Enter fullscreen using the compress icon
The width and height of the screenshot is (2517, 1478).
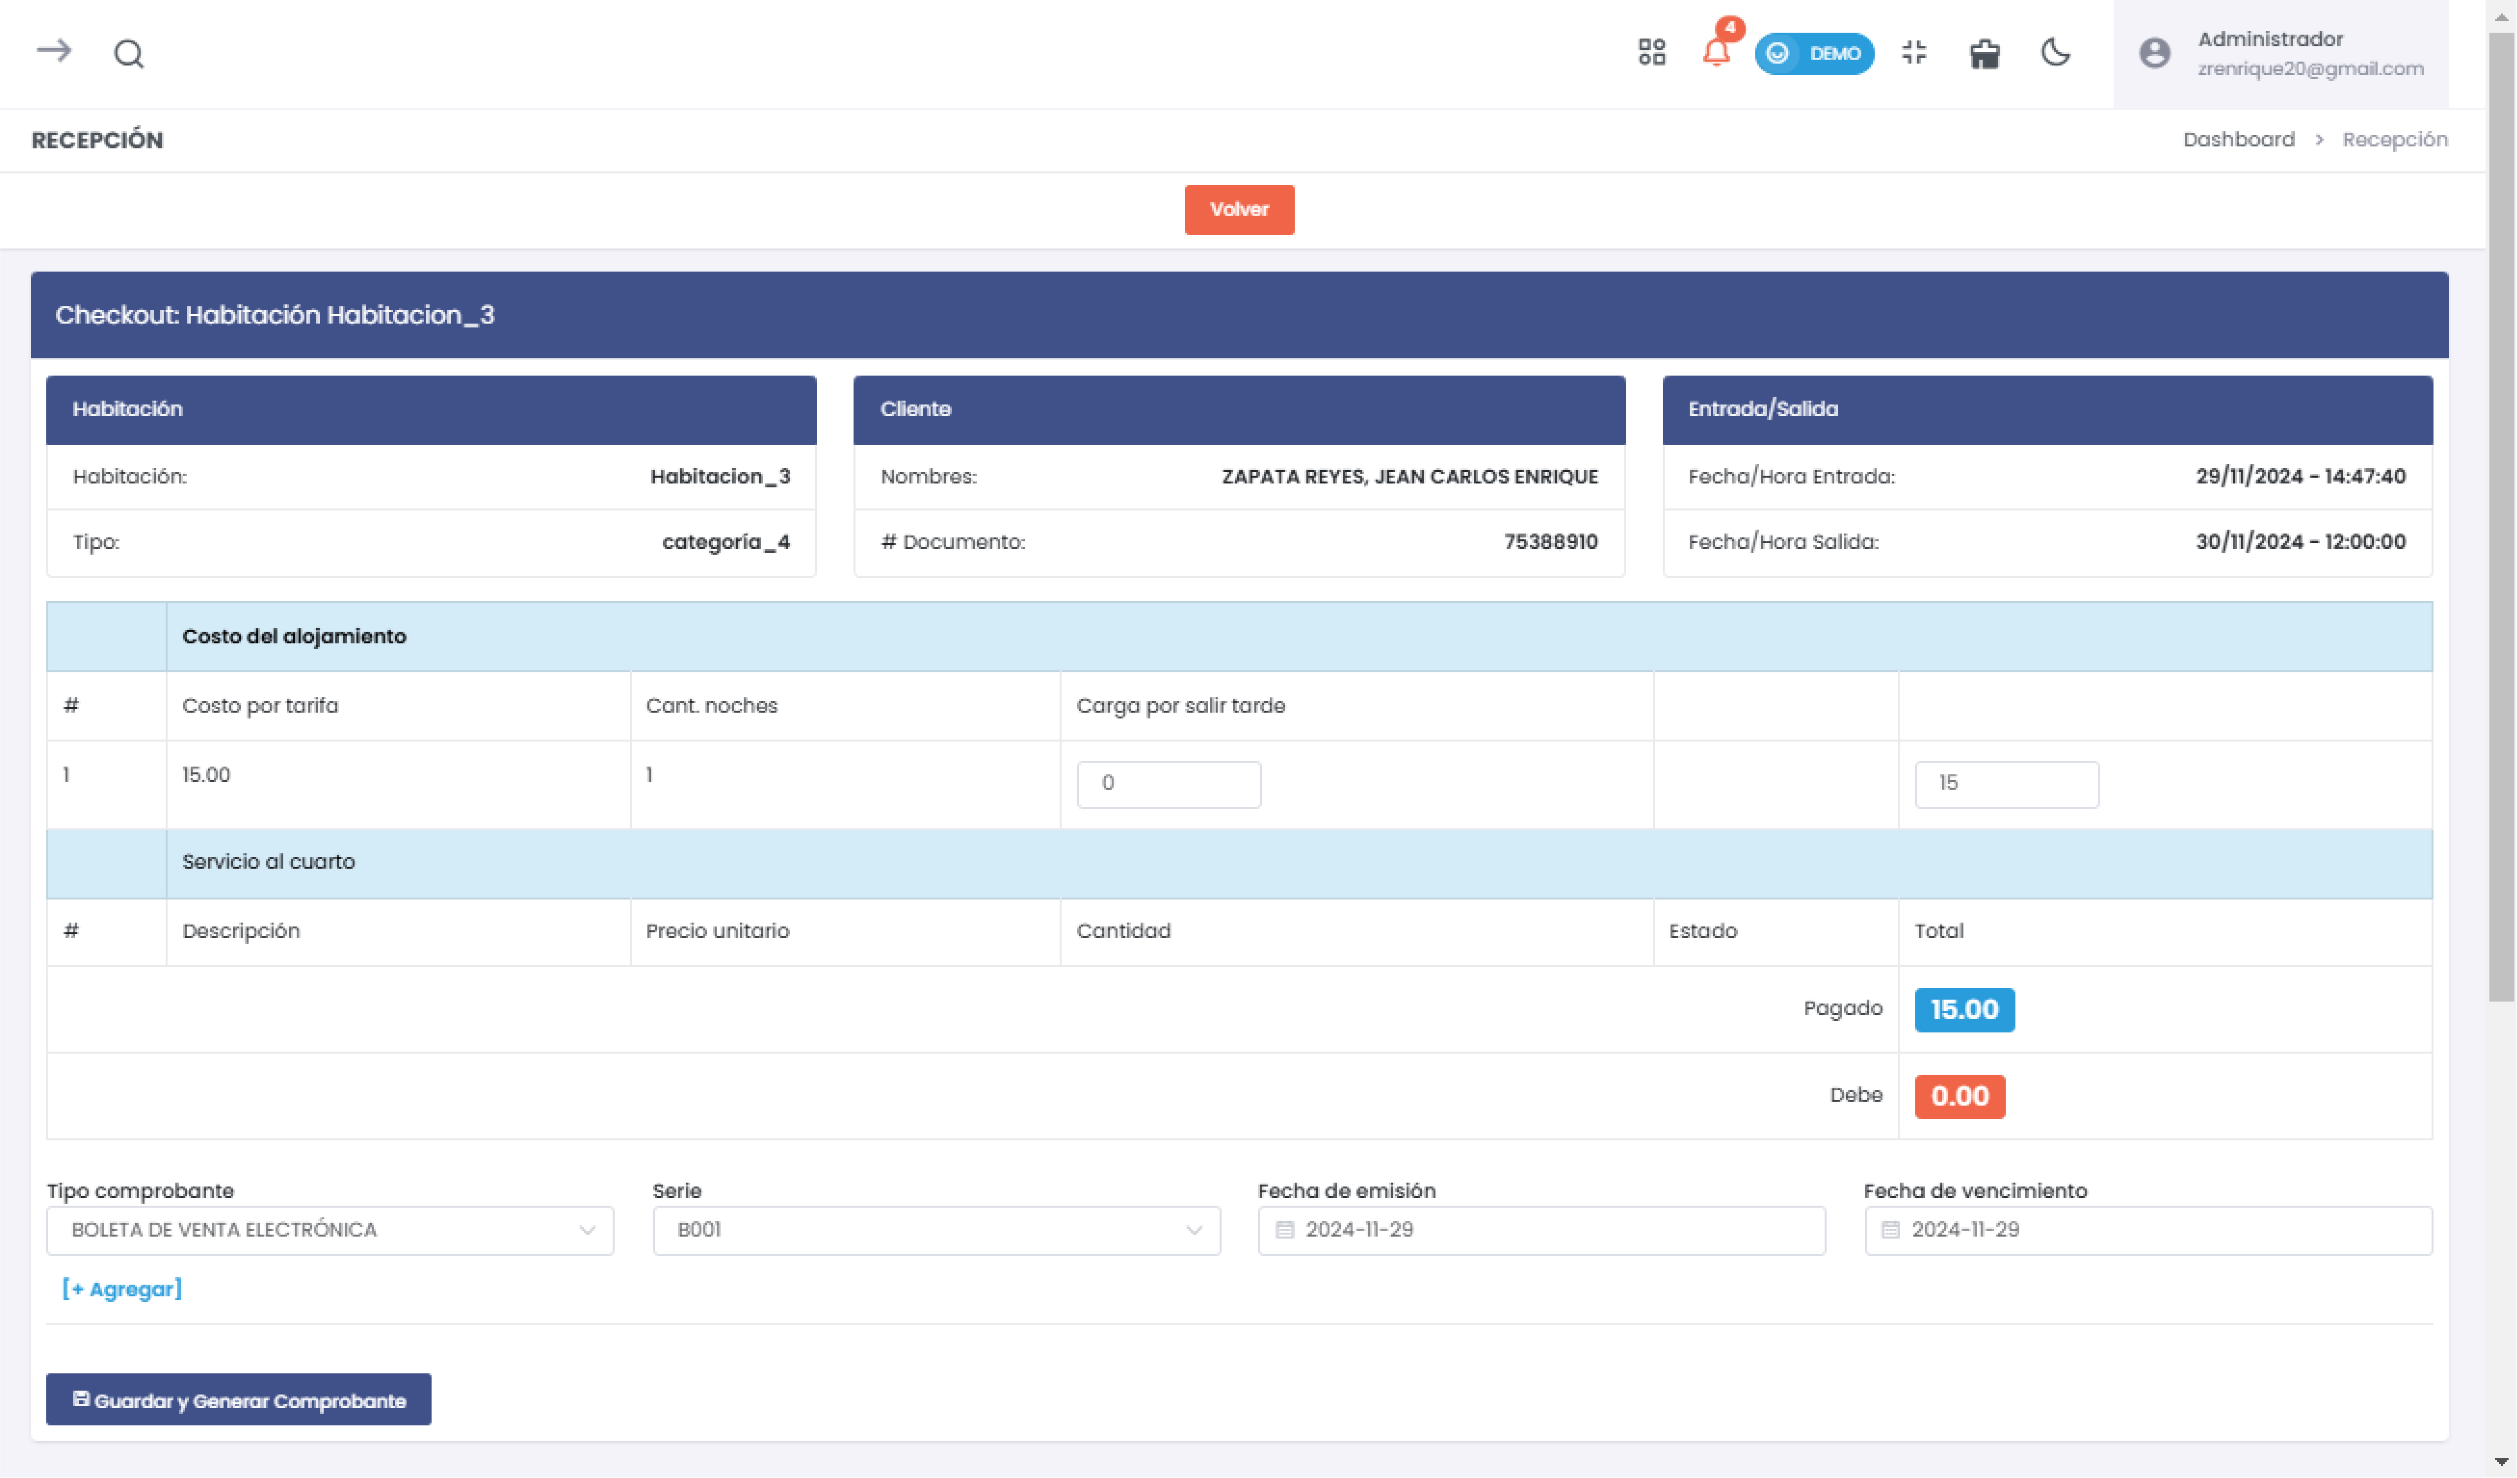tap(1914, 53)
